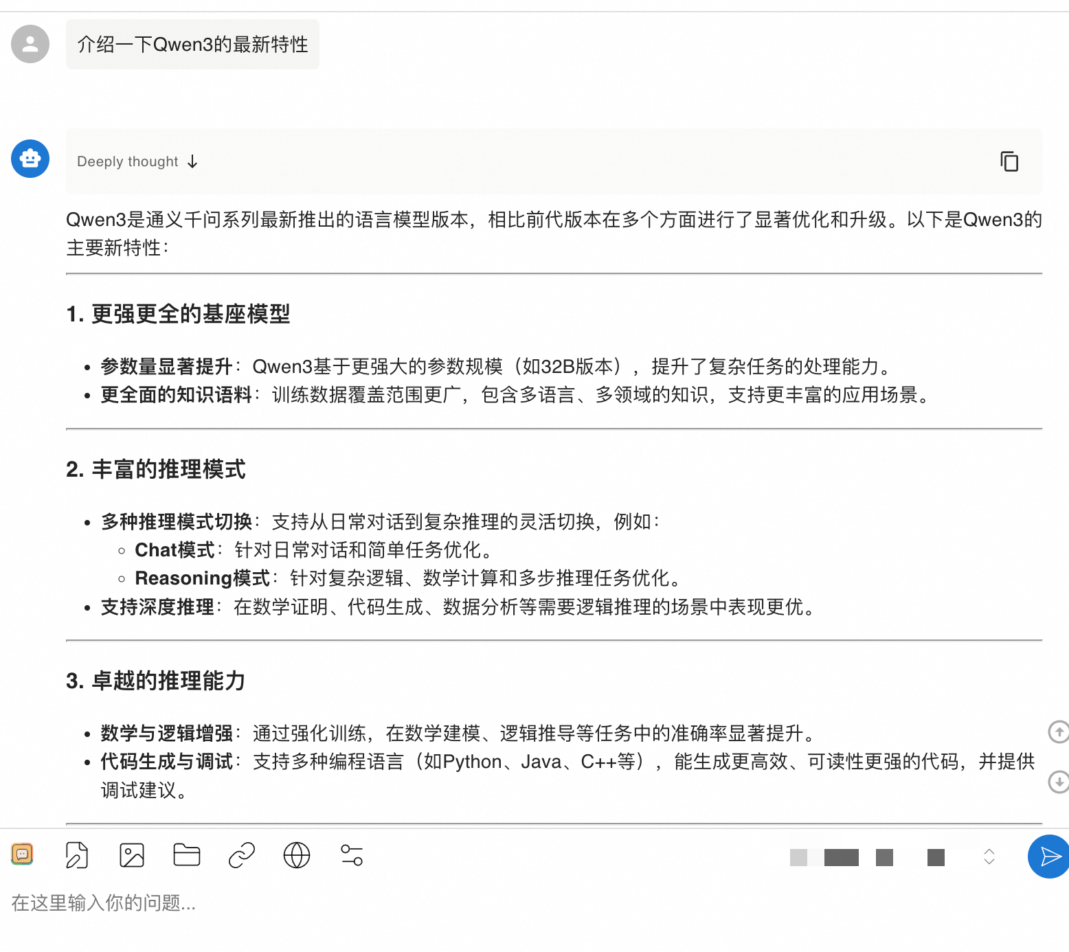This screenshot has height=952, width=1069.
Task: Click the document edit icon
Action: (77, 855)
